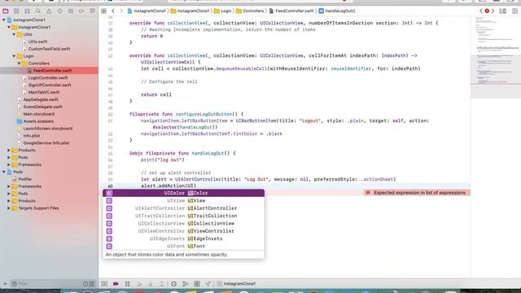
Task: Collapse the Login folder
Action: click(14, 56)
